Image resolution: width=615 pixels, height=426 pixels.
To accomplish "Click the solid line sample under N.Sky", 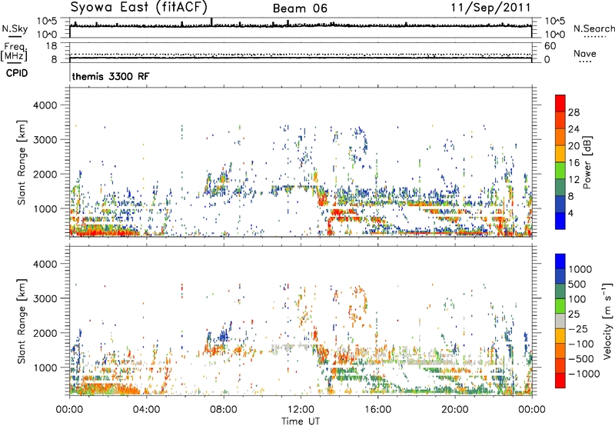I will [15, 36].
